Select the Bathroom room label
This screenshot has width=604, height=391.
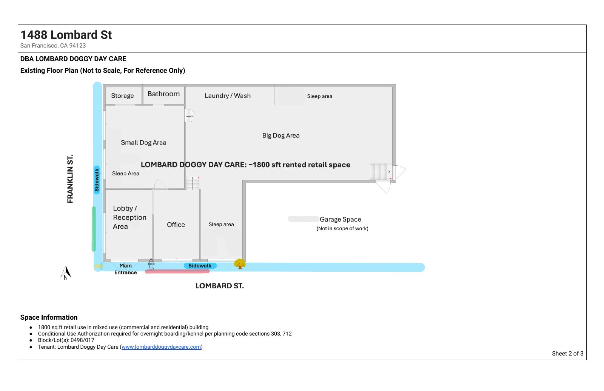(x=163, y=94)
